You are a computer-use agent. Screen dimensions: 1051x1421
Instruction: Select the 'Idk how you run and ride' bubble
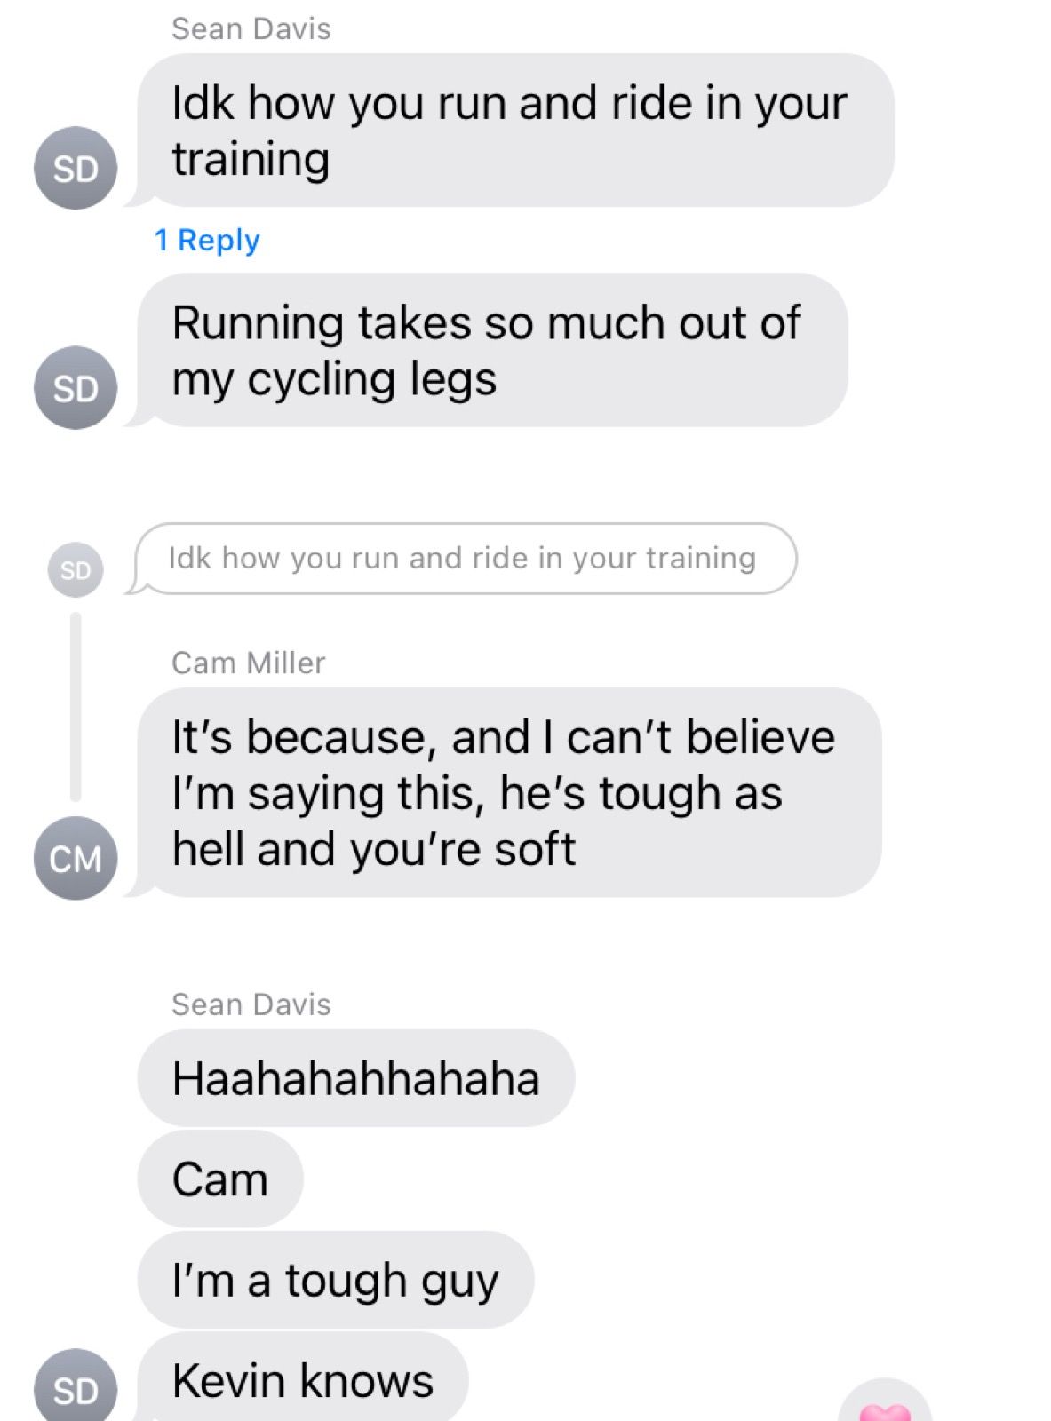(514, 131)
